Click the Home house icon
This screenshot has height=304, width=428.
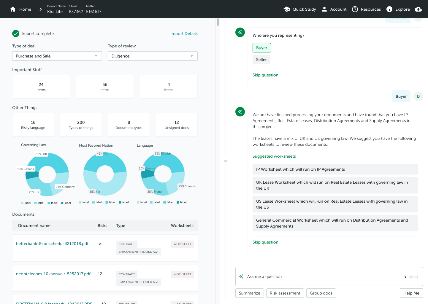(x=13, y=9)
